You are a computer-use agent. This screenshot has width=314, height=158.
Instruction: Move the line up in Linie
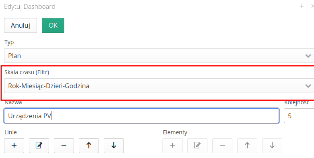pos(89,146)
